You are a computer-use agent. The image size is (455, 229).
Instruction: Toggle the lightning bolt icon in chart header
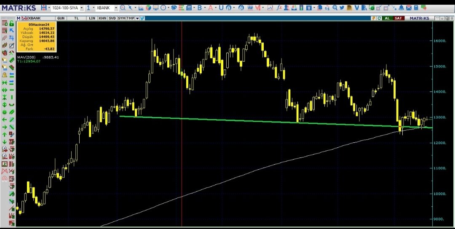point(373,18)
